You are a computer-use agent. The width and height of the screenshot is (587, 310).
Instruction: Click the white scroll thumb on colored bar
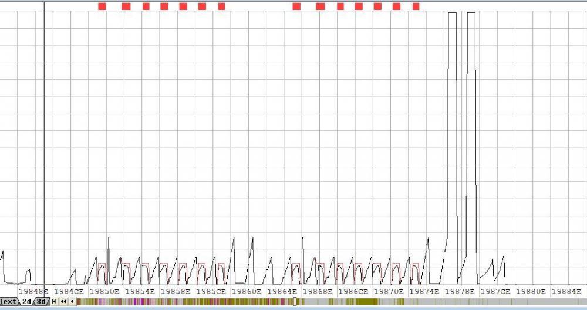[x=295, y=302]
